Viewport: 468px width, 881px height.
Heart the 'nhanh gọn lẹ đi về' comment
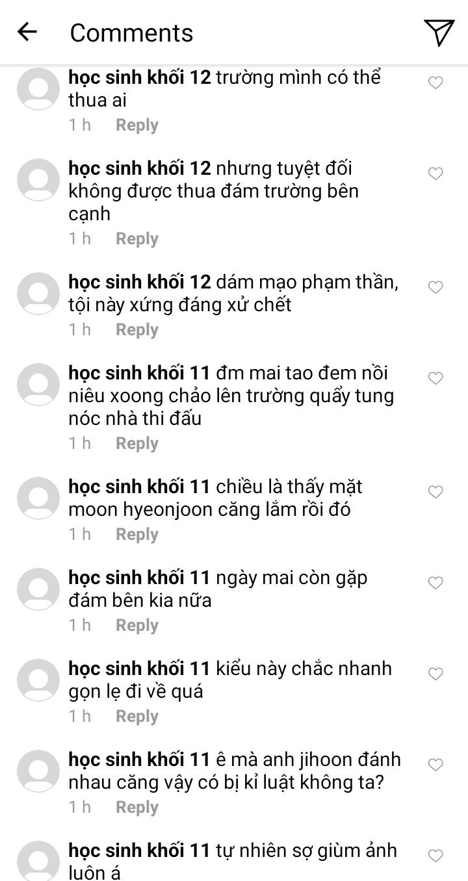point(435,674)
